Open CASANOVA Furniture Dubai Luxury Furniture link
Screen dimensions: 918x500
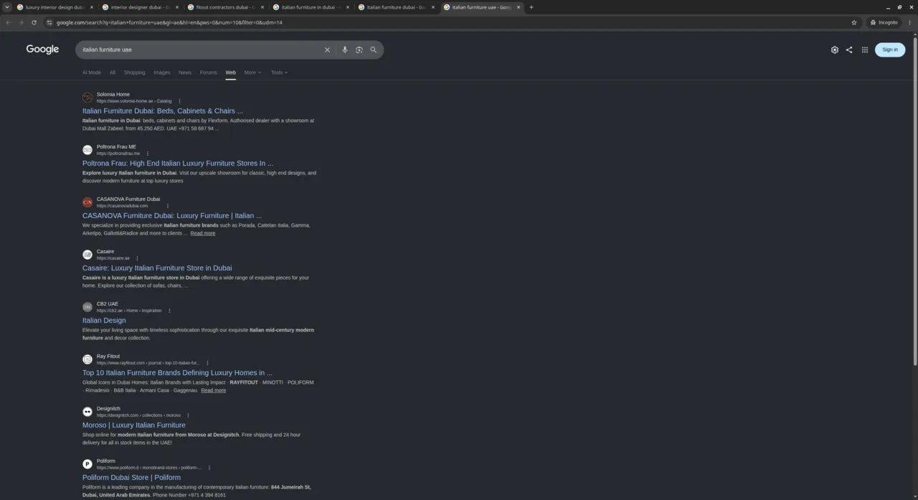[172, 216]
